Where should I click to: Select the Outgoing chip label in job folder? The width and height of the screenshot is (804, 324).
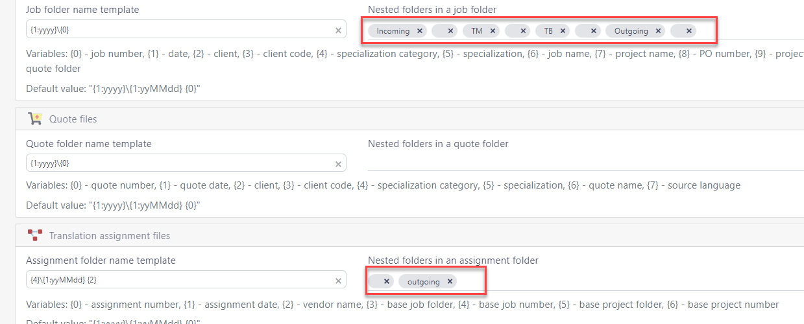tap(631, 30)
